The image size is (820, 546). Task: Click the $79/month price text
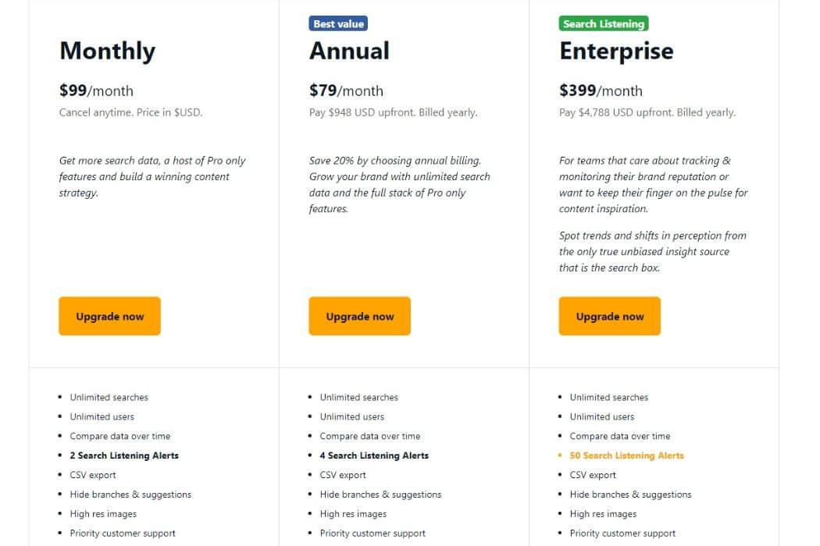click(x=346, y=90)
